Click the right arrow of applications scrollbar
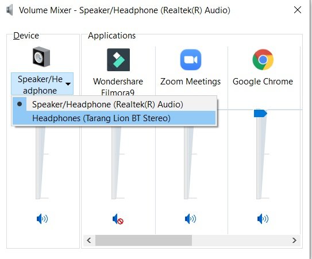The width and height of the screenshot is (312, 259). click(x=294, y=240)
